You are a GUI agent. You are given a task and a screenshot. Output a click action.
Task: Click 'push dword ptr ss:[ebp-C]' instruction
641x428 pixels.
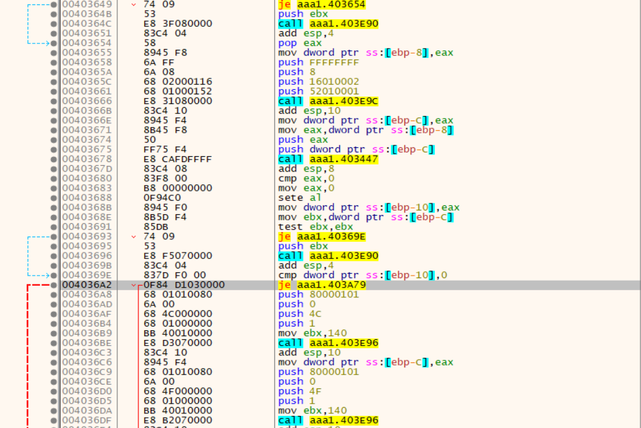point(357,150)
